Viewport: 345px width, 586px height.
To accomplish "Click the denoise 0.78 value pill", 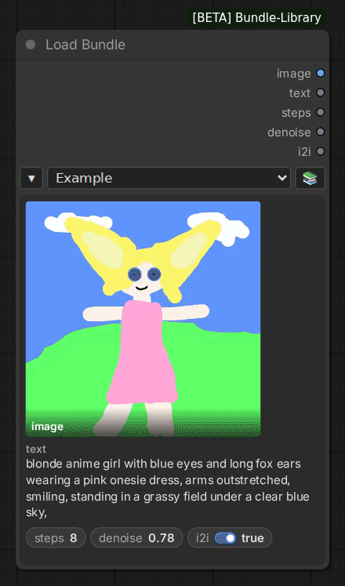I will click(136, 537).
